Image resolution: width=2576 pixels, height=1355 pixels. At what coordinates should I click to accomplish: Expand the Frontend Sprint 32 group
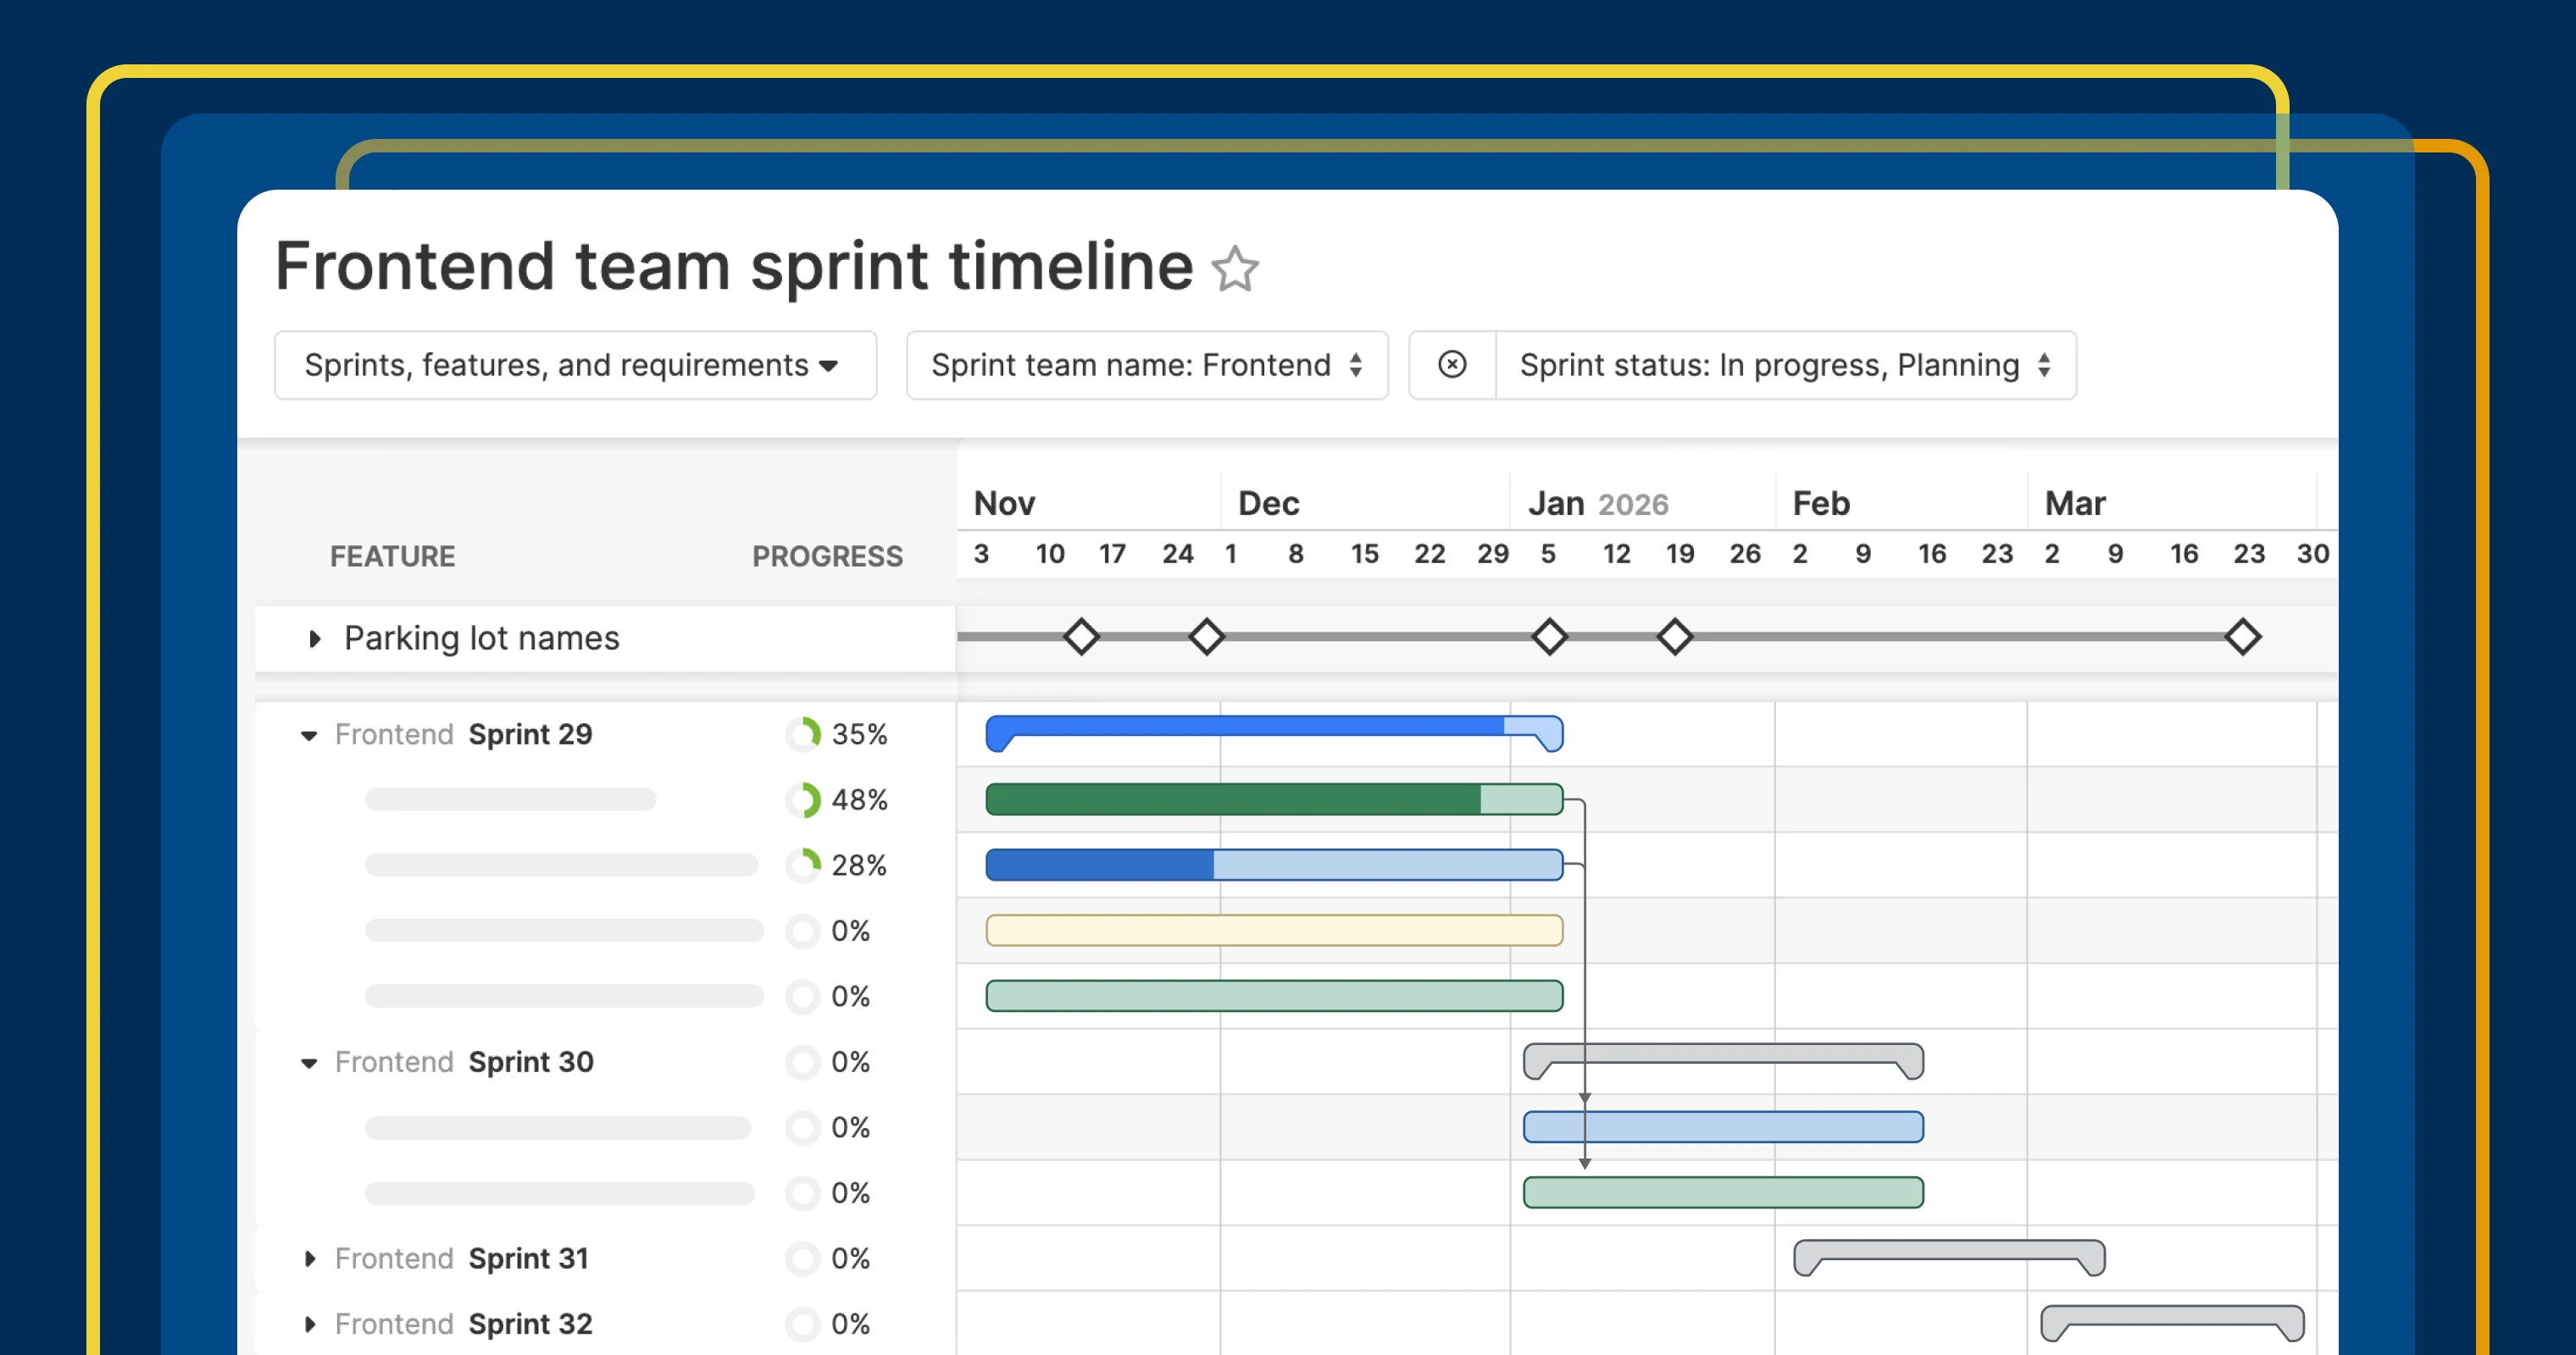pyautogui.click(x=310, y=1324)
